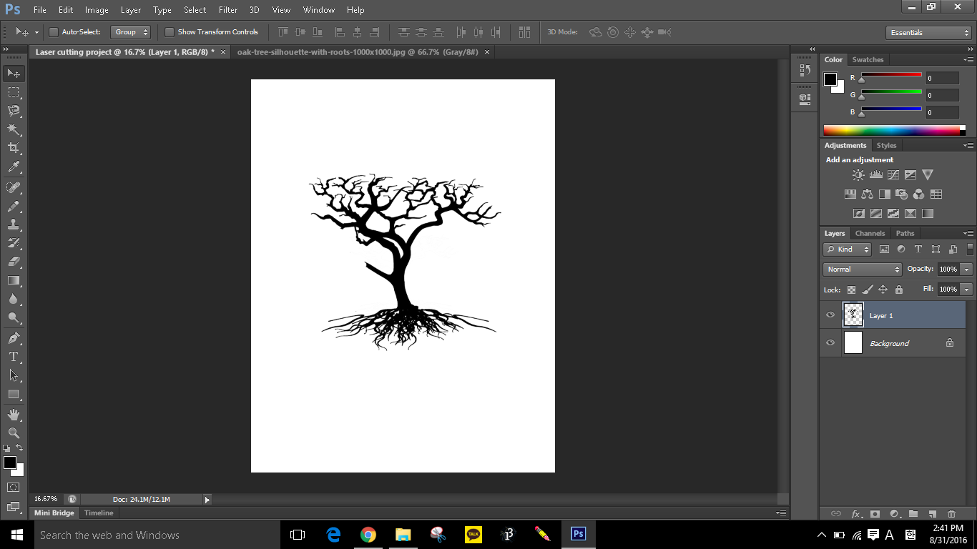This screenshot has width=977, height=549.
Task: Click the zoom percentage field 16.67%
Action: (x=46, y=499)
